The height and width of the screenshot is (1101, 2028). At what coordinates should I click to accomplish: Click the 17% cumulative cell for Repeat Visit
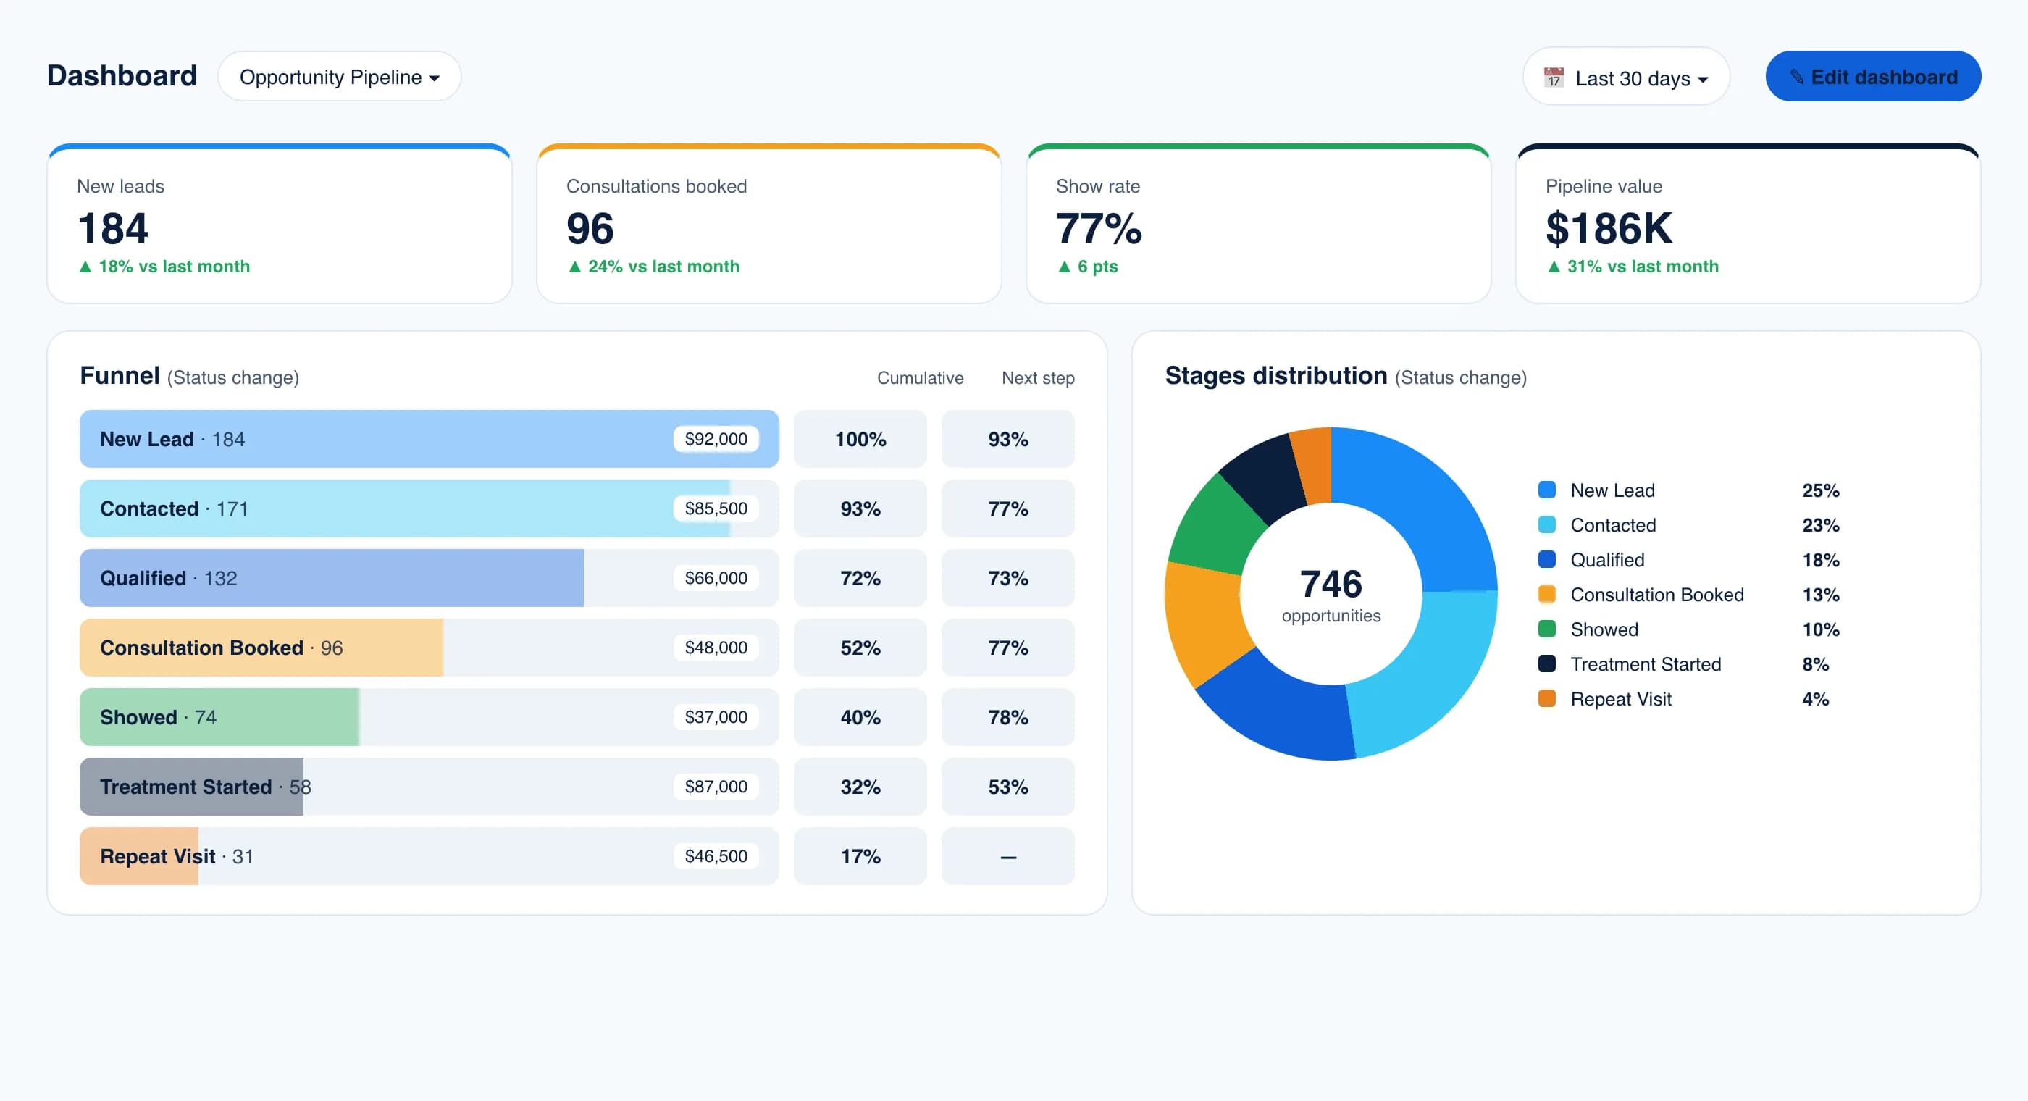click(x=860, y=856)
